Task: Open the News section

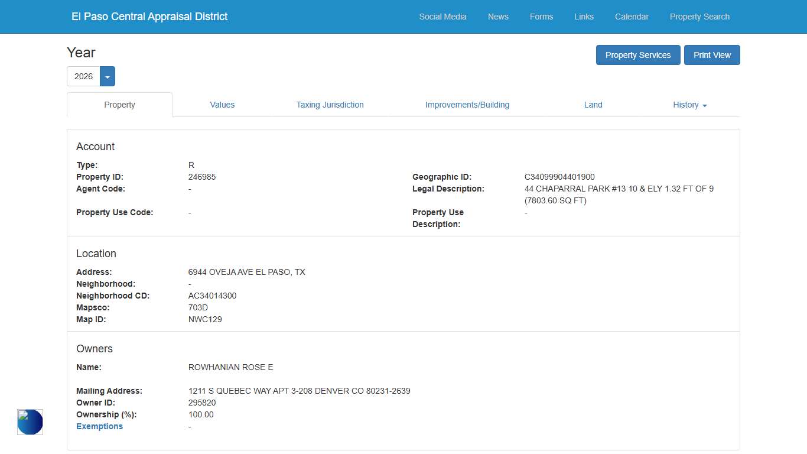Action: 497,17
